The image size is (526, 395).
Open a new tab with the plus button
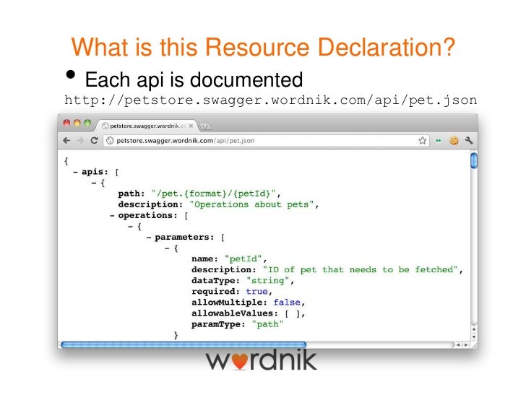pyautogui.click(x=205, y=126)
